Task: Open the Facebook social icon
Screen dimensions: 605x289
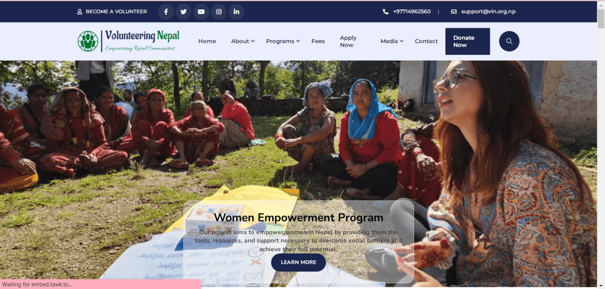Action: coord(166,12)
